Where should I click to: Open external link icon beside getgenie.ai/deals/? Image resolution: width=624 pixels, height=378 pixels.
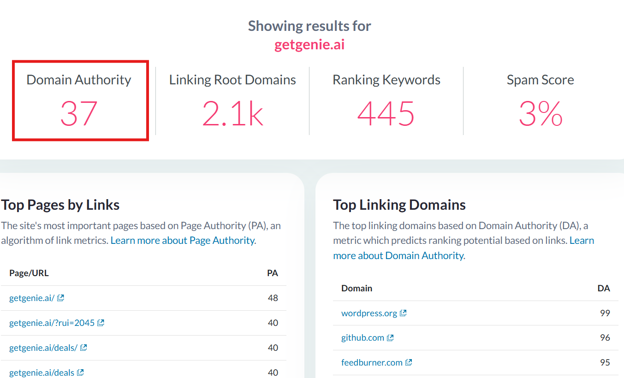[x=83, y=348]
